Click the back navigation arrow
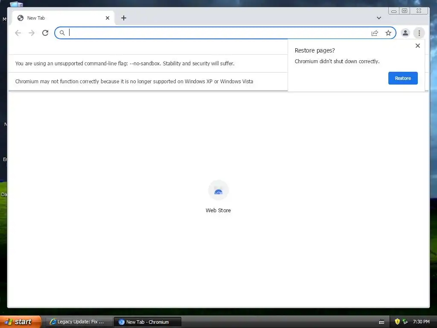Image resolution: width=437 pixels, height=328 pixels. click(x=18, y=33)
